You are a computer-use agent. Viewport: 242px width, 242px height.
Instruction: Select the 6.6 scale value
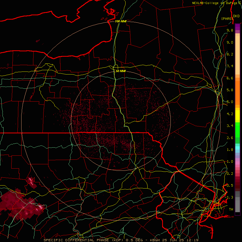click(x=230, y=78)
